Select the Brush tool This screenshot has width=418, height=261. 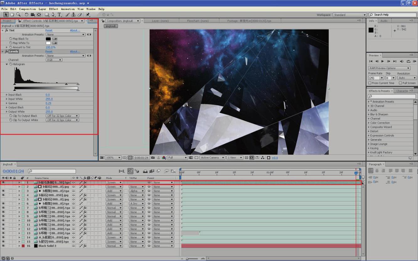67,15
